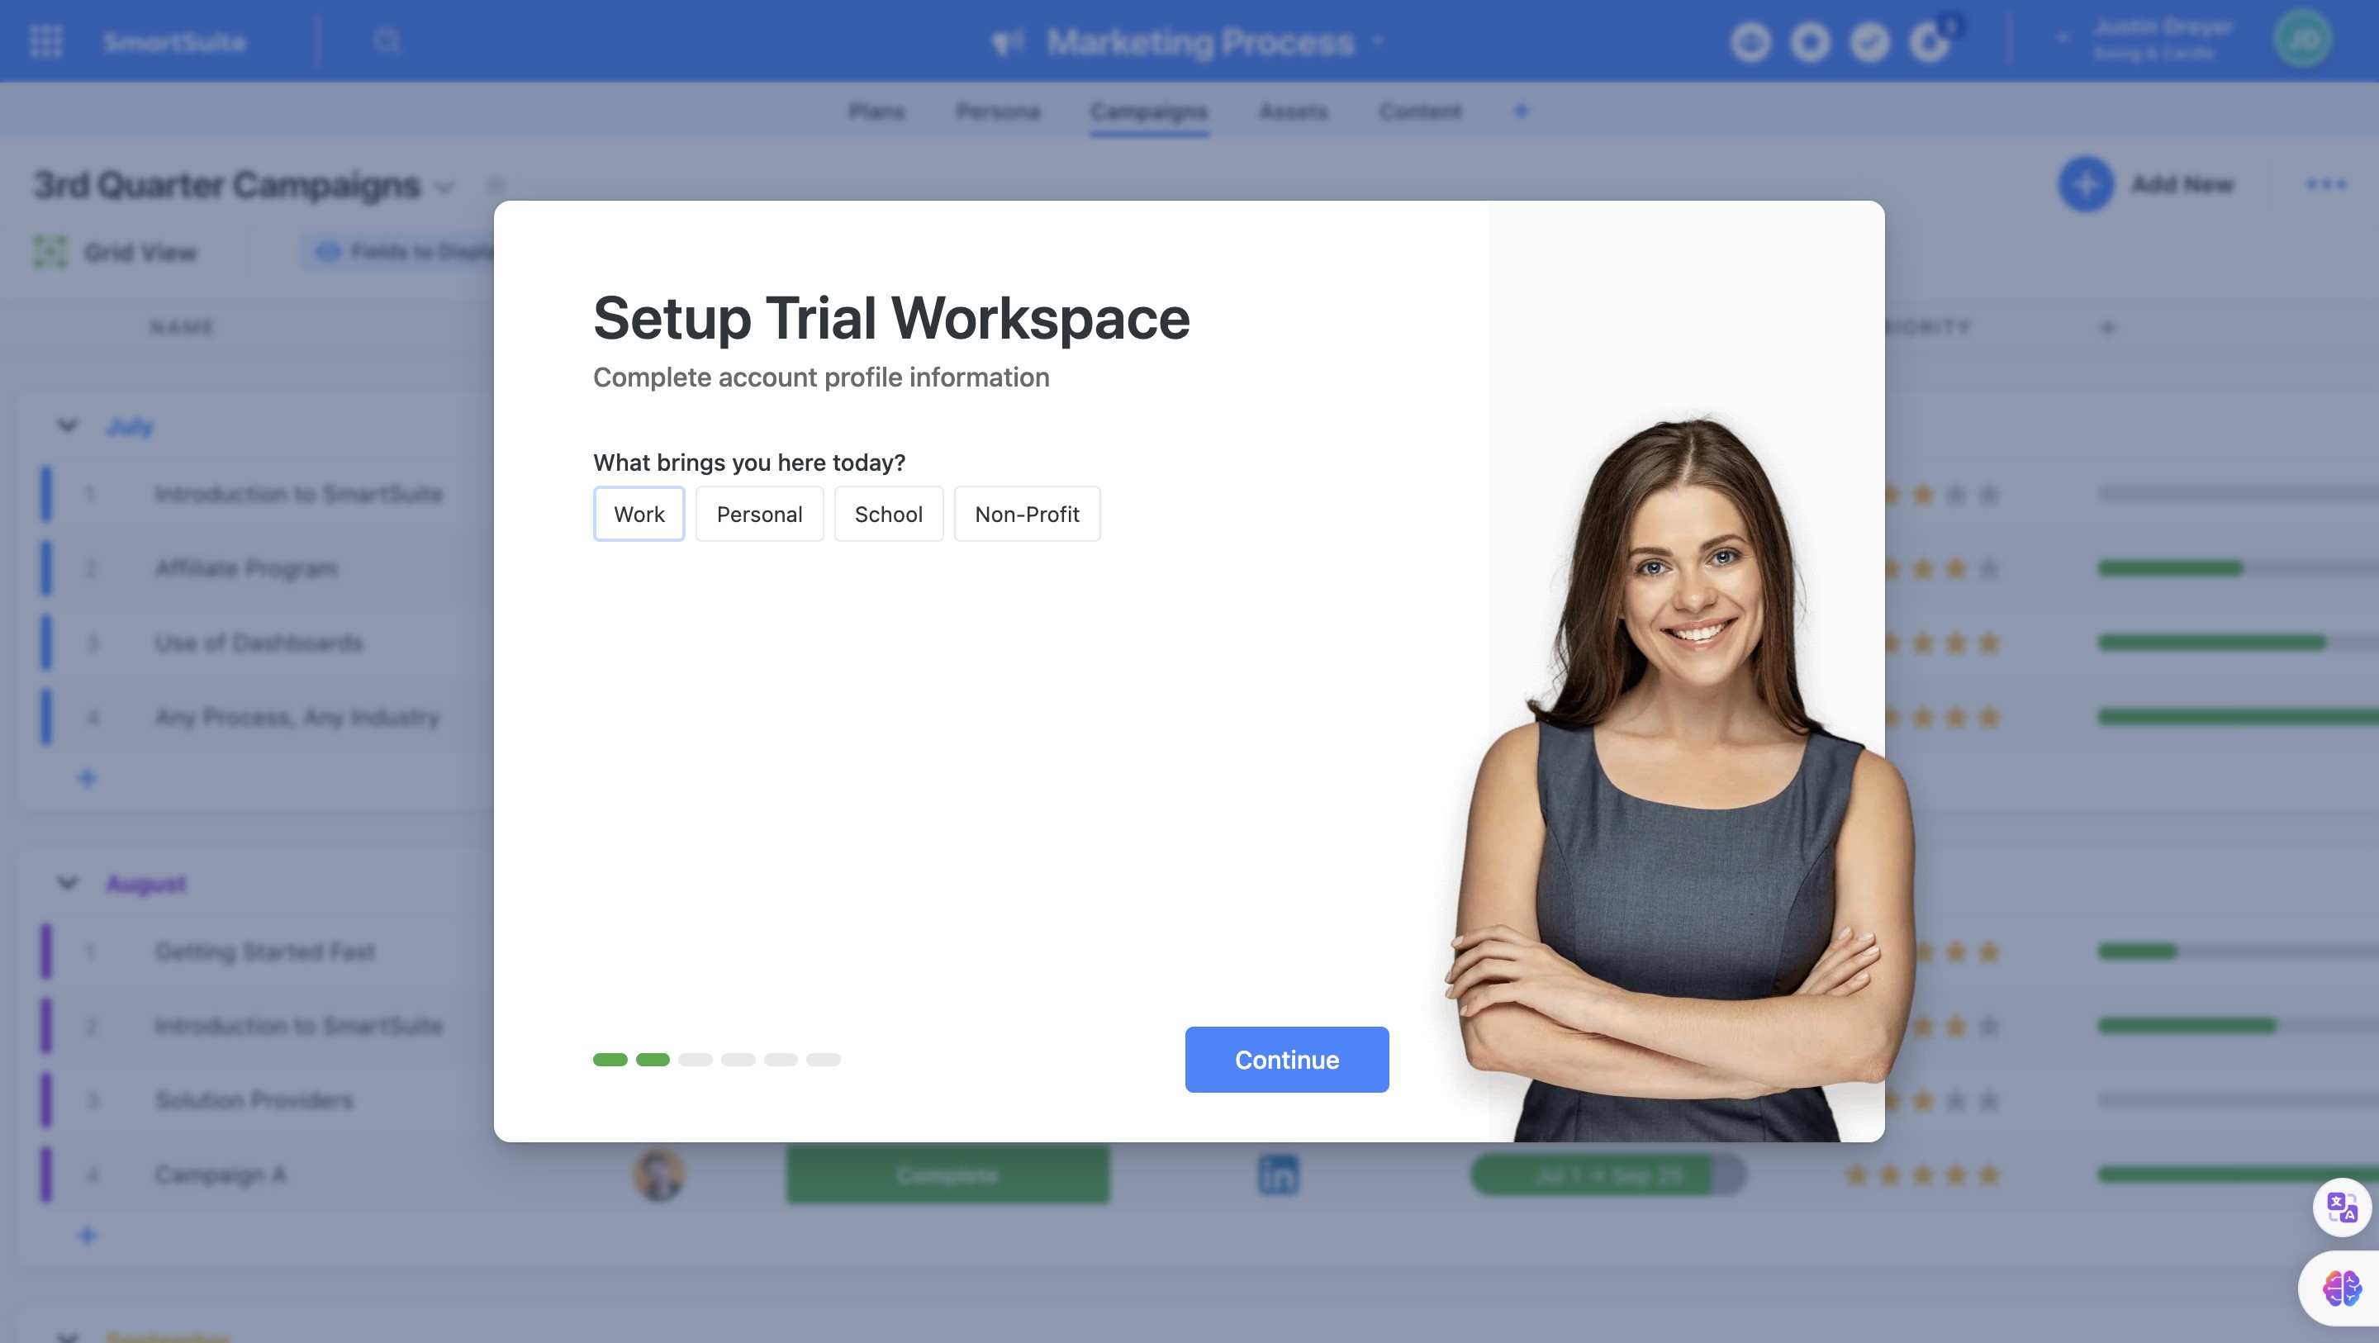
Task: Select the Work option
Action: 639,515
